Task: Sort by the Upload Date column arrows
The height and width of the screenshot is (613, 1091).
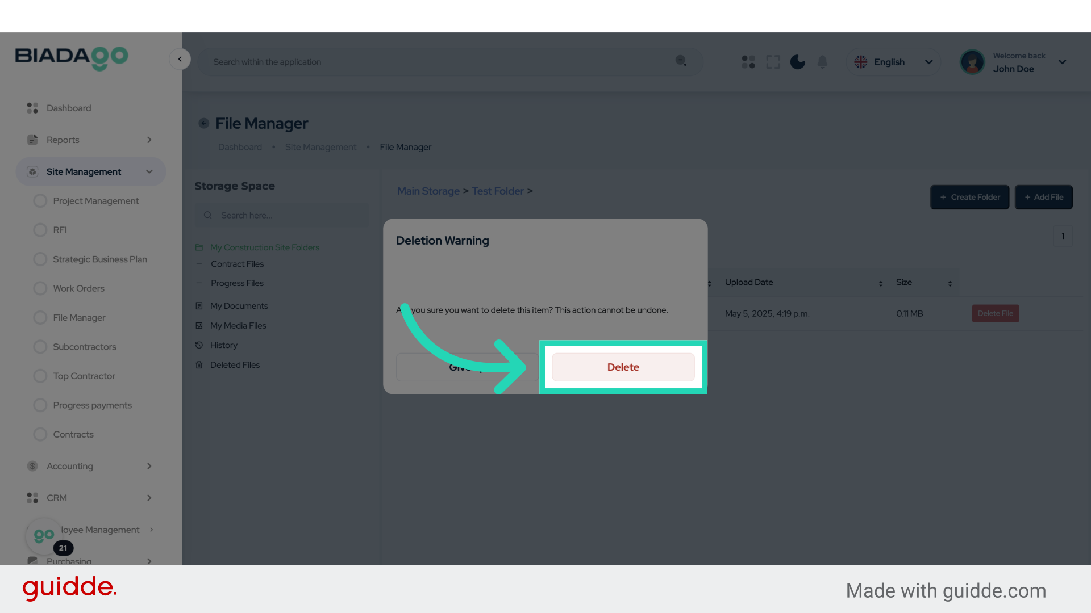Action: [880, 283]
